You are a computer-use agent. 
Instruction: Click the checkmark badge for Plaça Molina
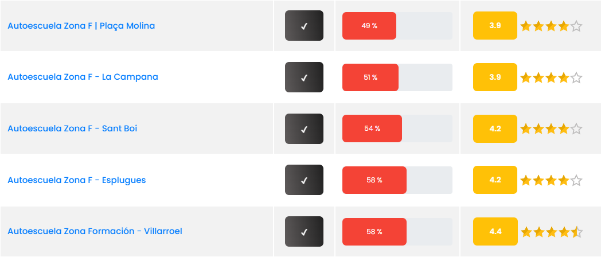[304, 26]
